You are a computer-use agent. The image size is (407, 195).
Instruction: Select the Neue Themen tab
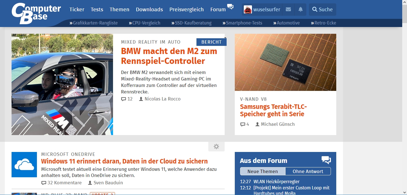coord(263,171)
